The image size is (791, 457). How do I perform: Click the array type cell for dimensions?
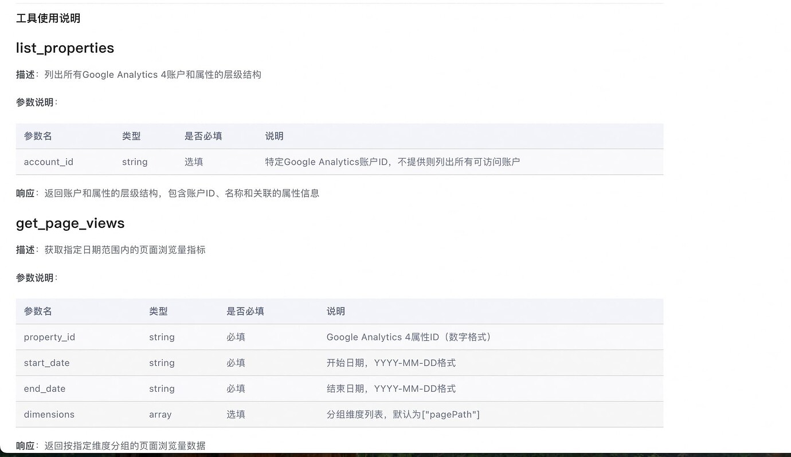pyautogui.click(x=160, y=414)
